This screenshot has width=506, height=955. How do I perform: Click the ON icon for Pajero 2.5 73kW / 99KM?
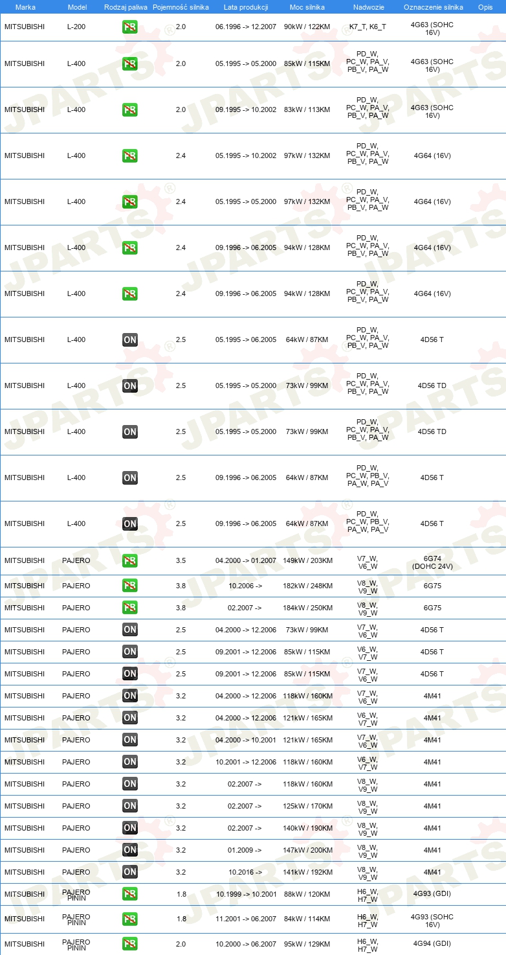[130, 630]
